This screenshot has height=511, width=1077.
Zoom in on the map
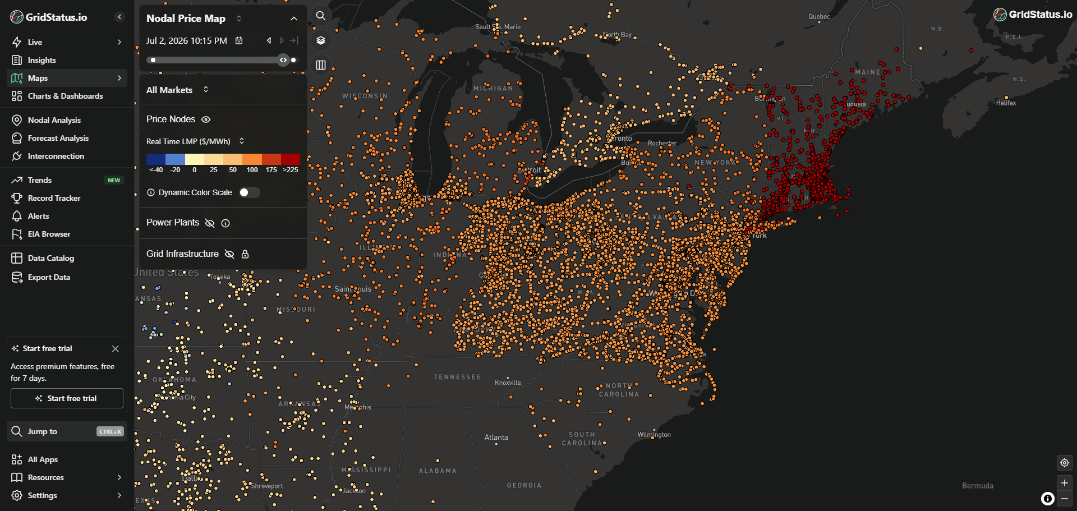tap(1065, 483)
